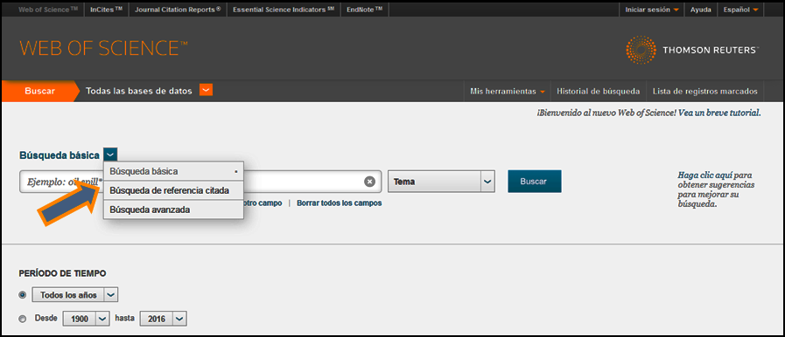Image resolution: width=785 pixels, height=337 pixels.
Task: Expand the Mis herramientas menu
Action: [x=508, y=92]
